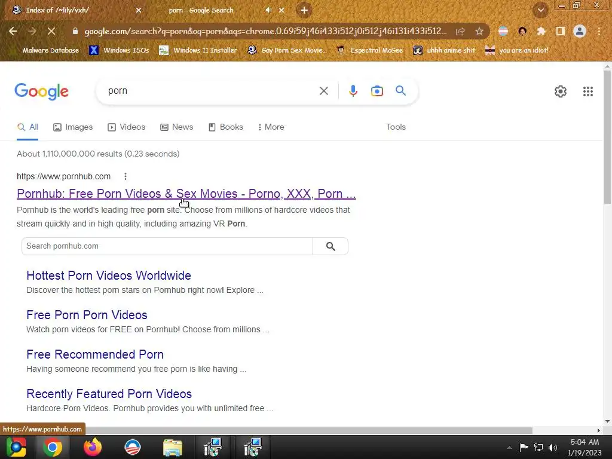Switch to the 'Index of /~lily/vxh/' tab

tap(74, 10)
